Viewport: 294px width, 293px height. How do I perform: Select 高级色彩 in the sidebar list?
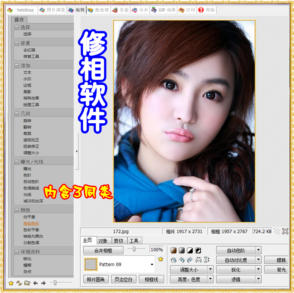[31, 223]
